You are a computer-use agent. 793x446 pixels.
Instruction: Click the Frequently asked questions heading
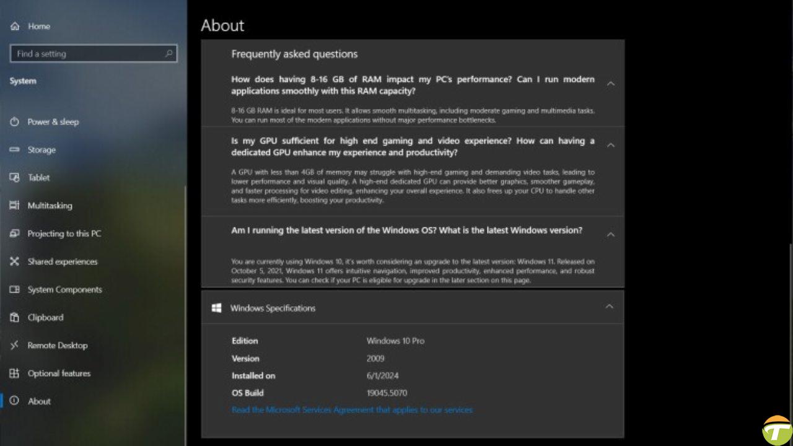coord(294,54)
